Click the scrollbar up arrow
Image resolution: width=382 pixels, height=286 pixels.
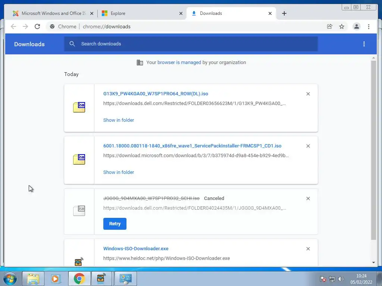373,58
